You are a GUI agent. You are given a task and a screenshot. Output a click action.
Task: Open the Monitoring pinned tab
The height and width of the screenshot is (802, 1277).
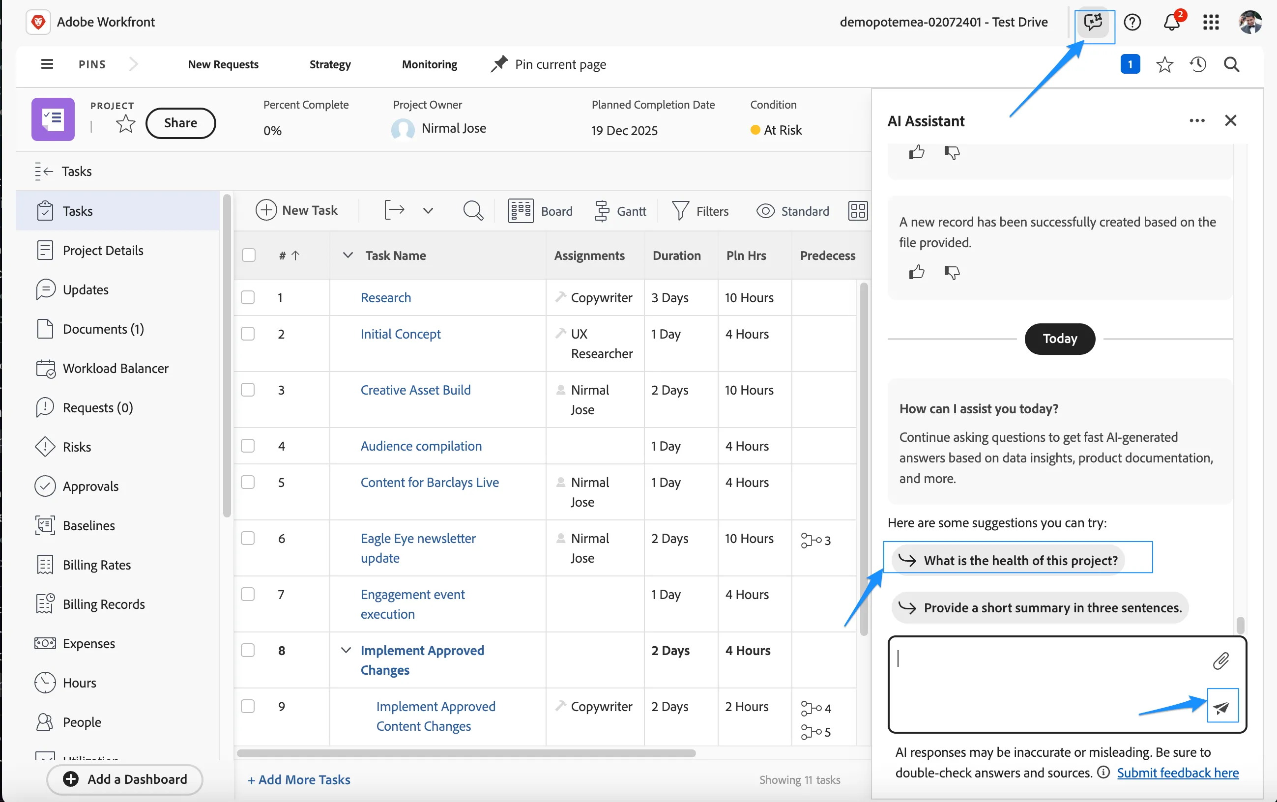[430, 64]
